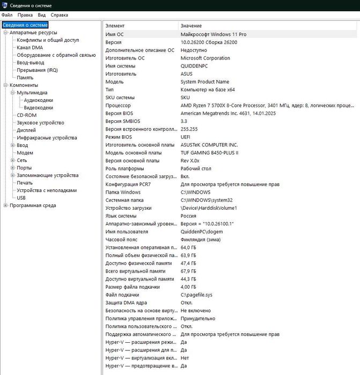The image size is (360, 375).
Task: Select the Печать item
Action: tap(25, 183)
